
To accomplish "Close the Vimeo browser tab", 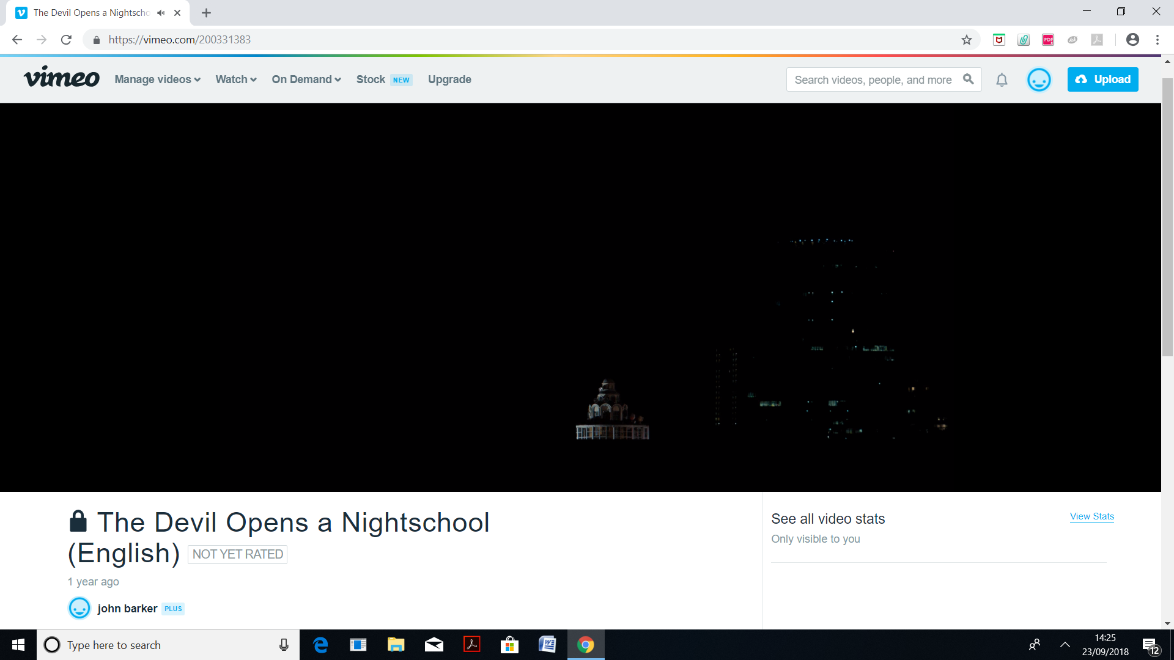I will tap(177, 13).
